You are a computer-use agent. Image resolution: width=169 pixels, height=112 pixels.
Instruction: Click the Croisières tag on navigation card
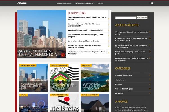pyautogui.click(x=86, y=65)
